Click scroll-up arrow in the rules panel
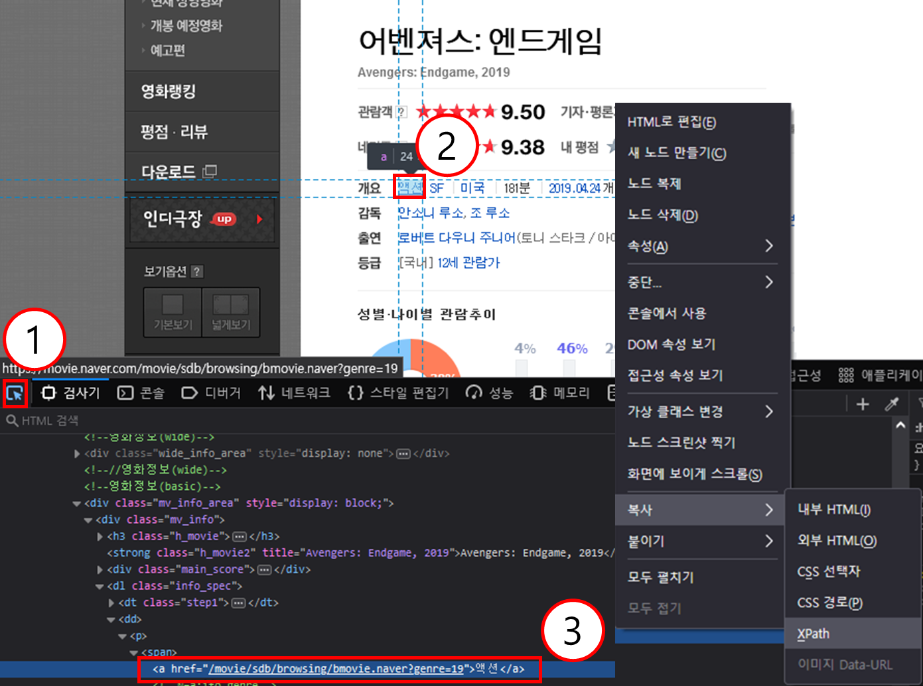923x686 pixels. coord(900,426)
